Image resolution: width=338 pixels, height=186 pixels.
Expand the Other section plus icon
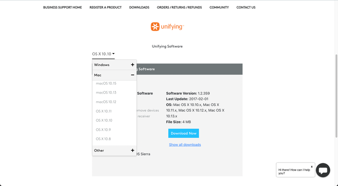[x=133, y=150]
